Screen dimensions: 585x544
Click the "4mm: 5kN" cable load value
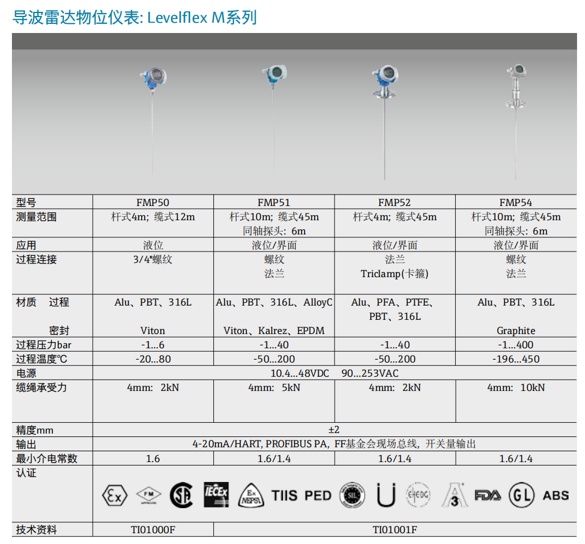coord(274,388)
